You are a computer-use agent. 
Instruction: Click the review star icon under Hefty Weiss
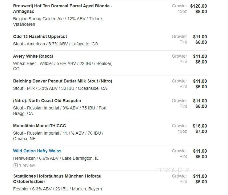[x=16, y=165]
